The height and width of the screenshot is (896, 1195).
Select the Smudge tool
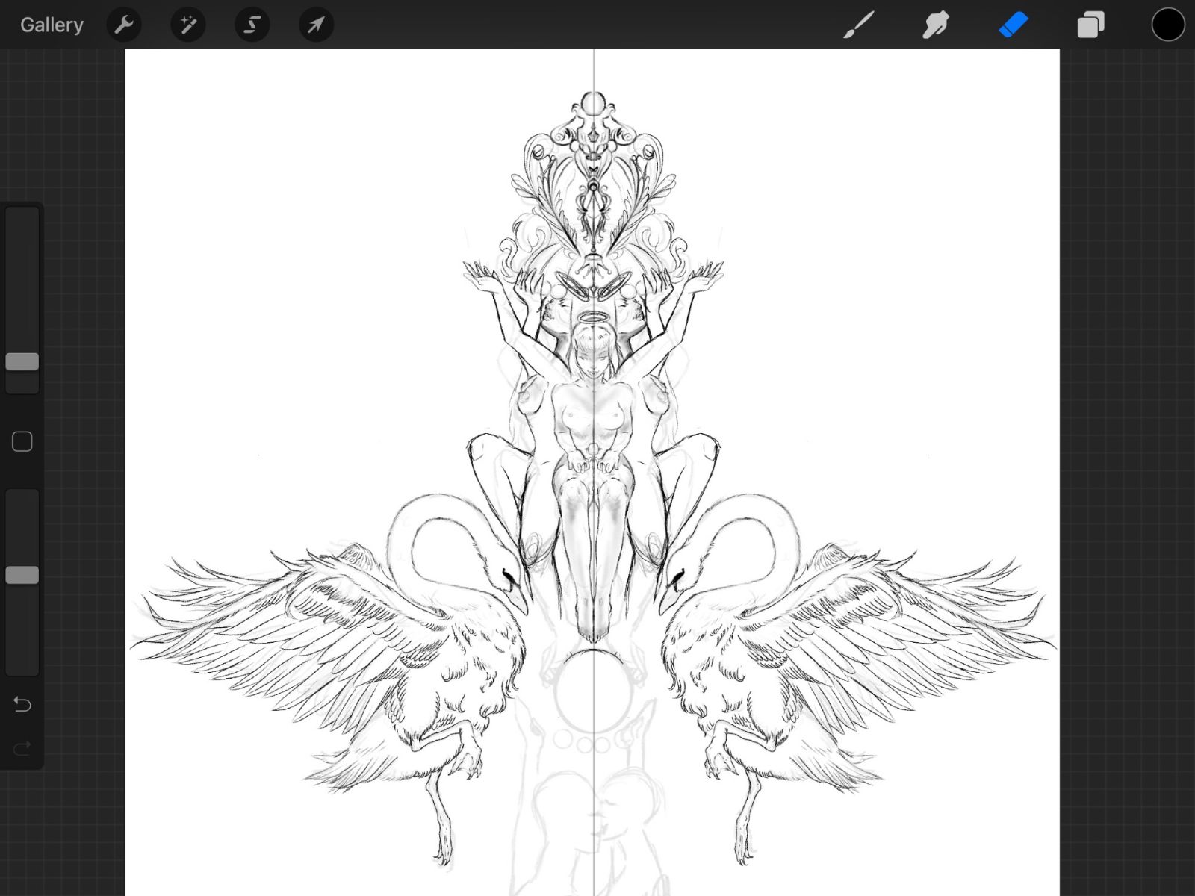[x=936, y=25]
